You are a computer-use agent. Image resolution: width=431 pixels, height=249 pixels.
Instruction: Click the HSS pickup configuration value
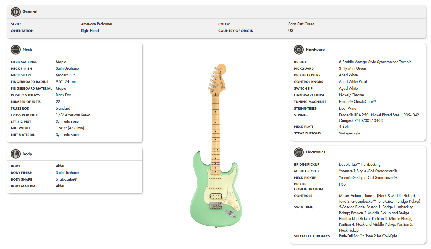(342, 184)
